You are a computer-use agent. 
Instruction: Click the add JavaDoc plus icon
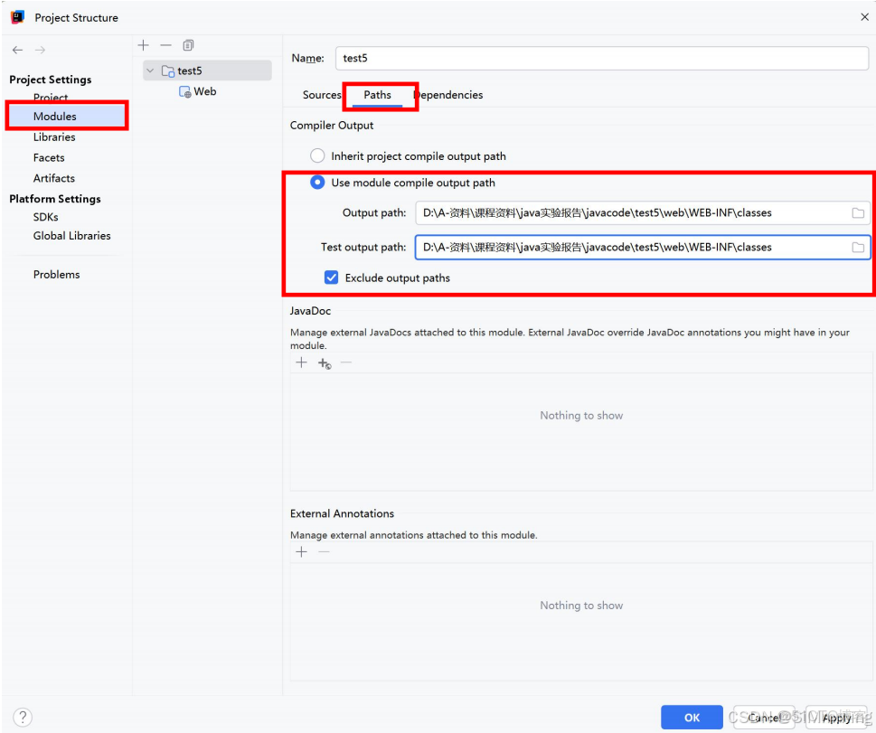[301, 362]
